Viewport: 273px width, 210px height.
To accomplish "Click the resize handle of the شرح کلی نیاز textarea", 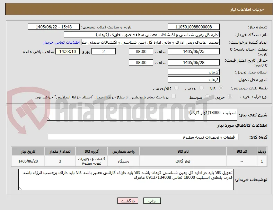I will coord(49,119).
